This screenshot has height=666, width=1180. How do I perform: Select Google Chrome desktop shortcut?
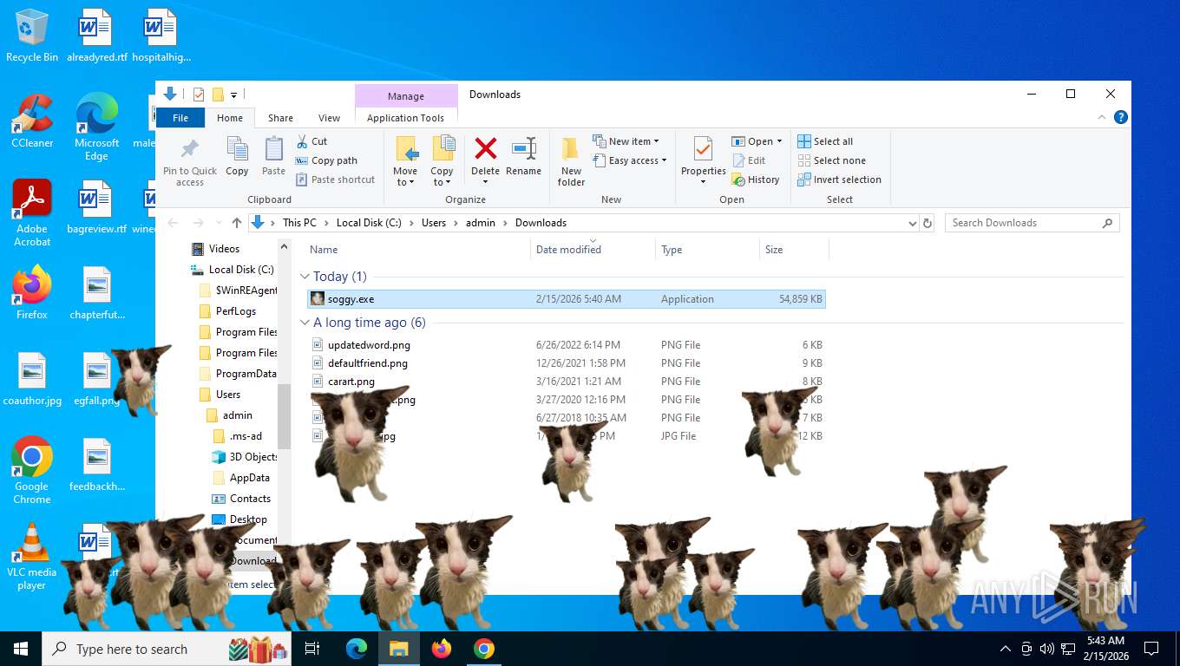(32, 470)
